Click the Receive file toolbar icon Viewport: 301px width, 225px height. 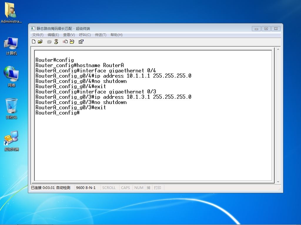tap(72, 42)
